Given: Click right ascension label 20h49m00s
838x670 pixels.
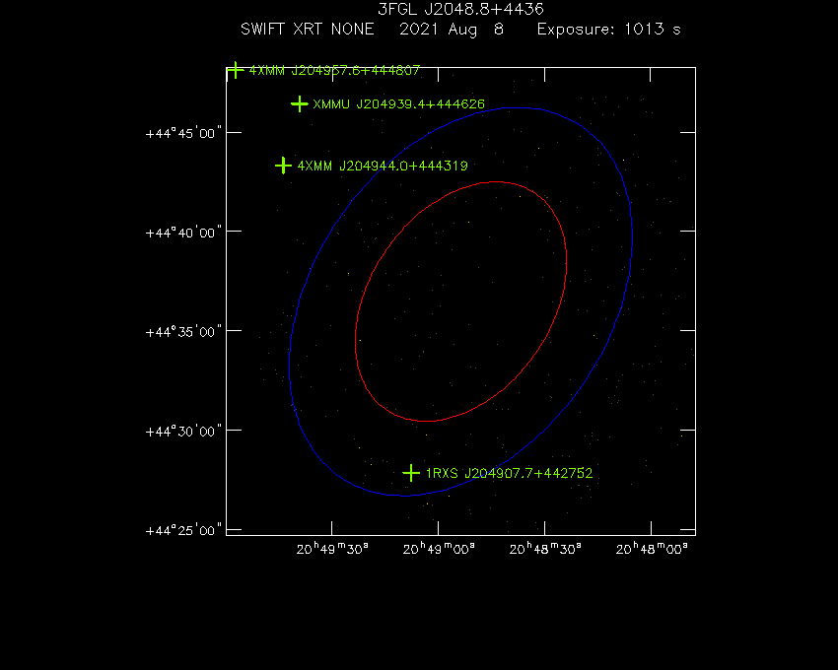Looking at the screenshot, I should point(439,549).
